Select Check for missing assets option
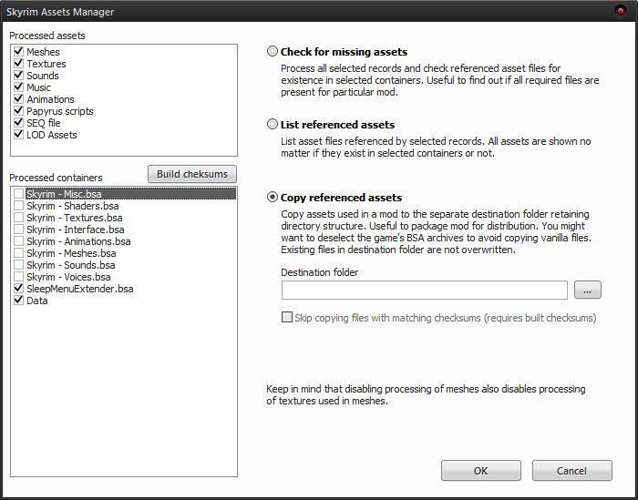 pyautogui.click(x=273, y=52)
